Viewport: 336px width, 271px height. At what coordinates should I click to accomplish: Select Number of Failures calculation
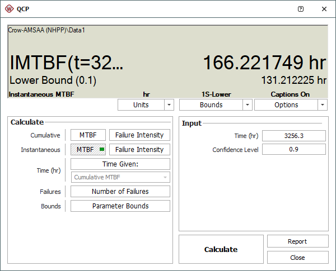tap(120, 192)
